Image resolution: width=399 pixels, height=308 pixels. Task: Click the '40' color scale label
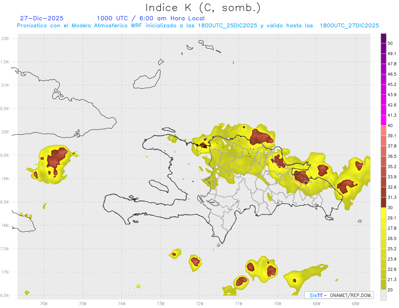390,125
